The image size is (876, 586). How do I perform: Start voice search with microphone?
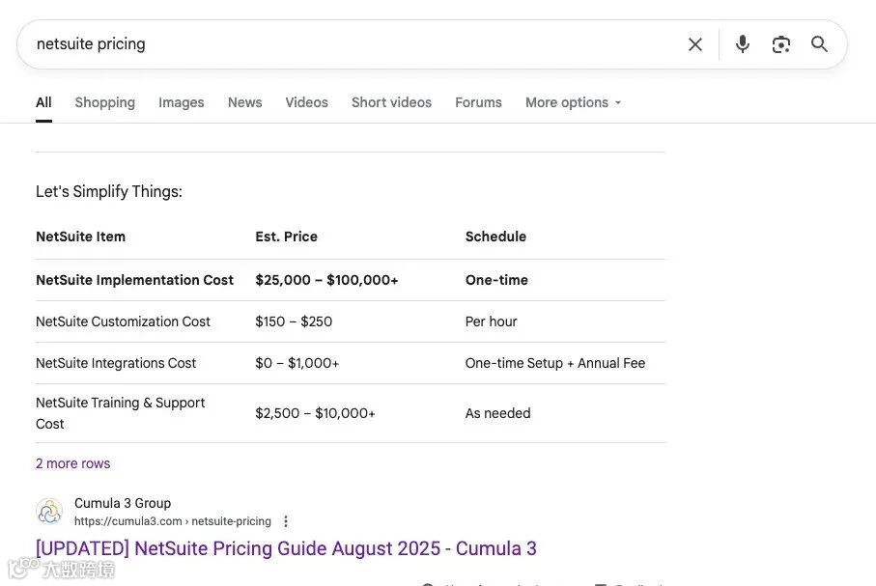point(743,44)
